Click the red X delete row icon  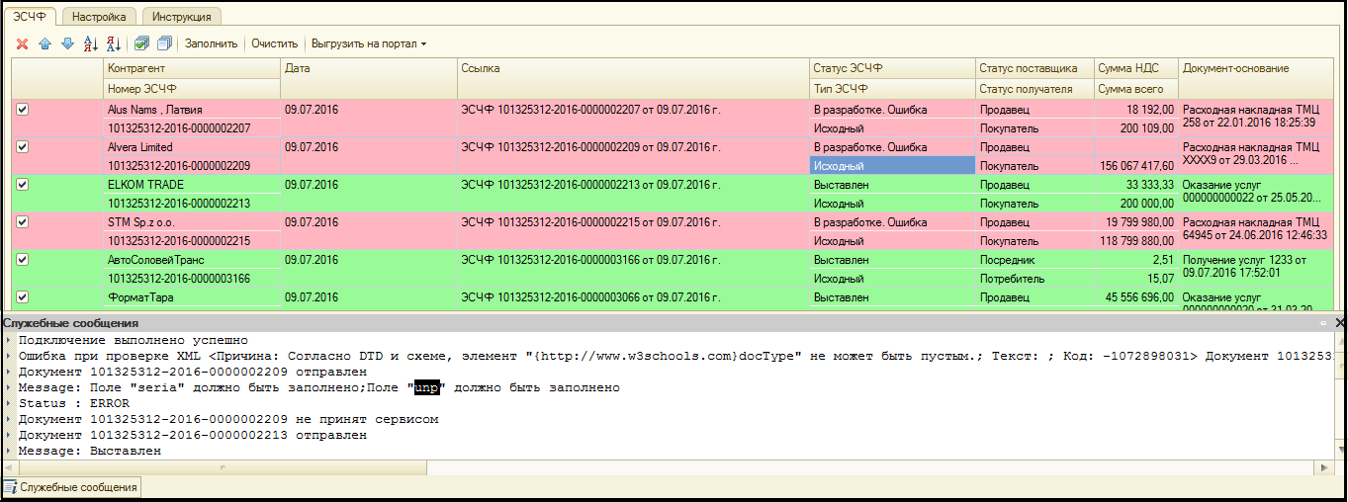click(x=22, y=43)
